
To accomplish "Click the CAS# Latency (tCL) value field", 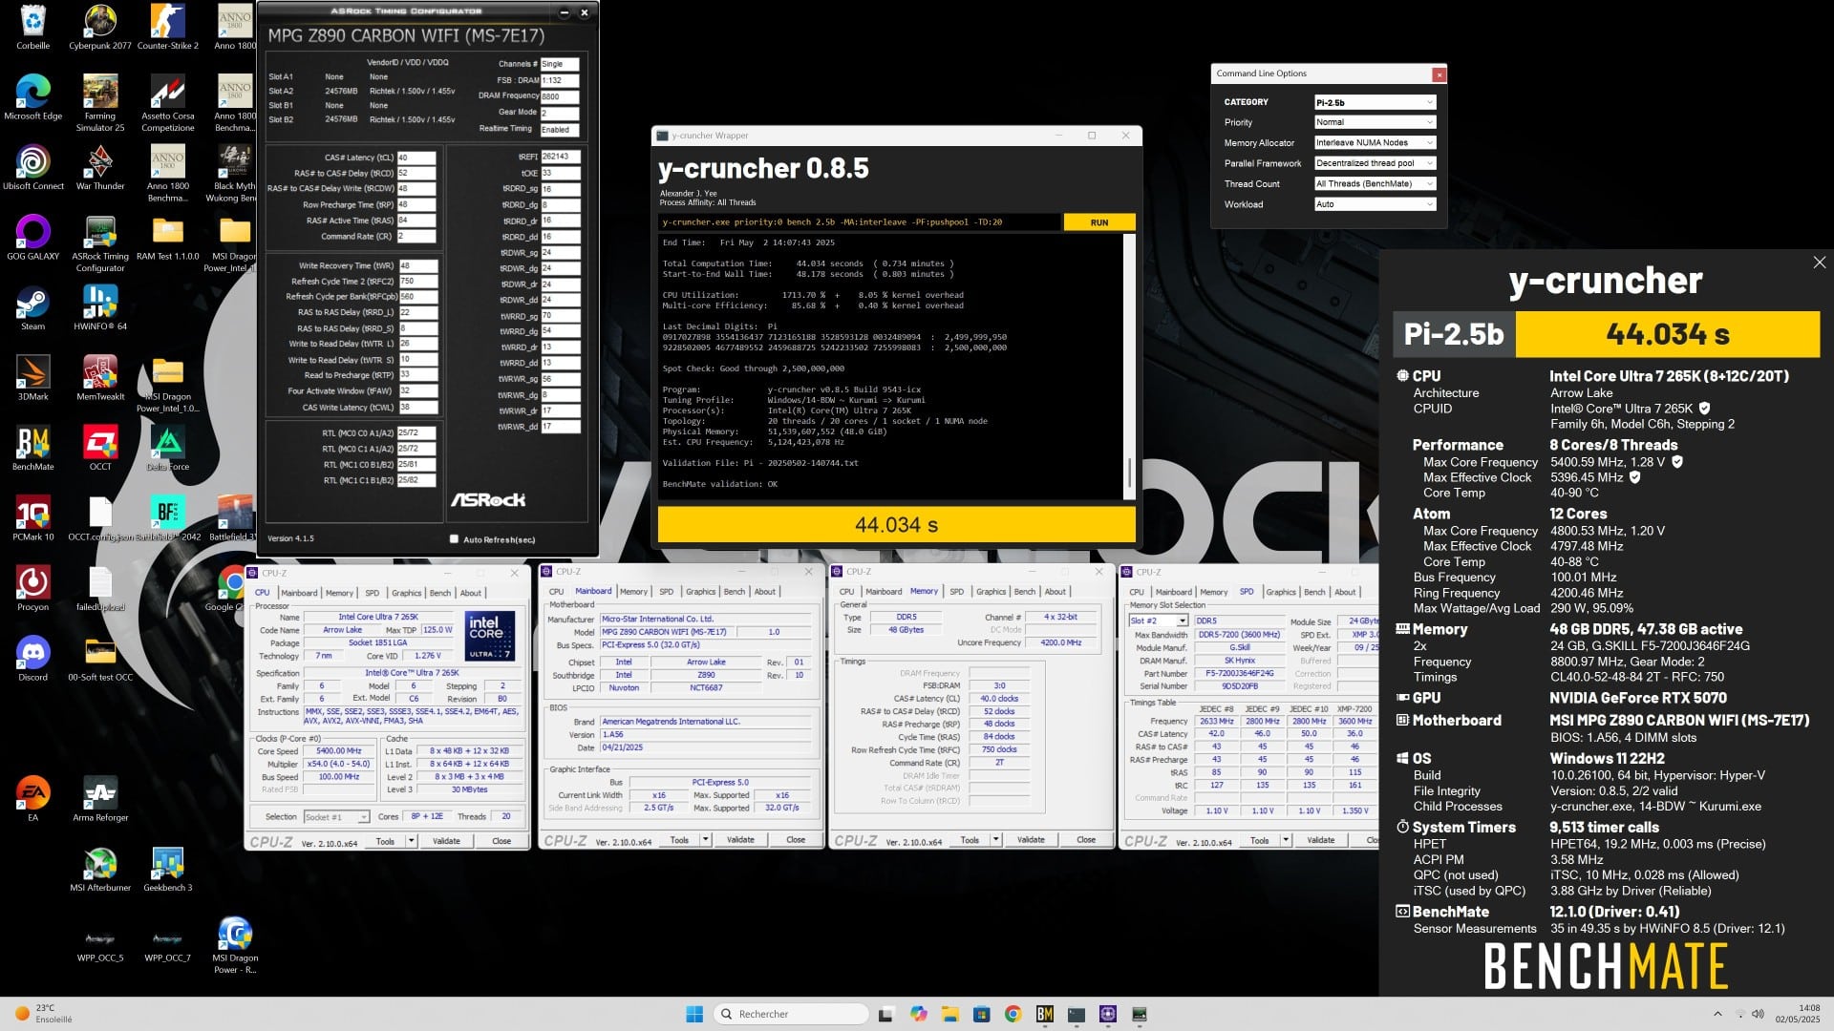I will coord(416,158).
